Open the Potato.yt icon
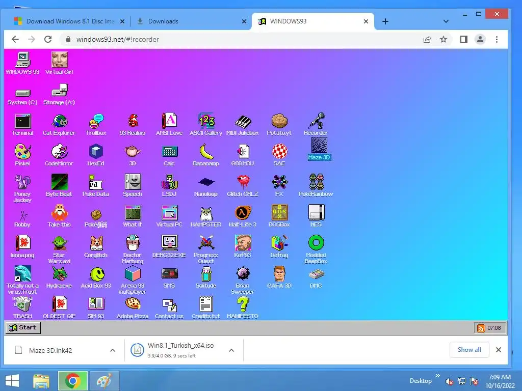This screenshot has height=391, width=522. point(279,125)
